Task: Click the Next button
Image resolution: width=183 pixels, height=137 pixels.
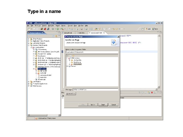Action: click(93, 105)
